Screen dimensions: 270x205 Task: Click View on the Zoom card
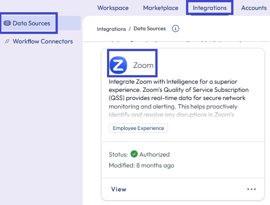(x=119, y=189)
